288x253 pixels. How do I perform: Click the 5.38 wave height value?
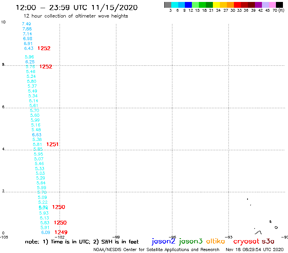pos(37,139)
